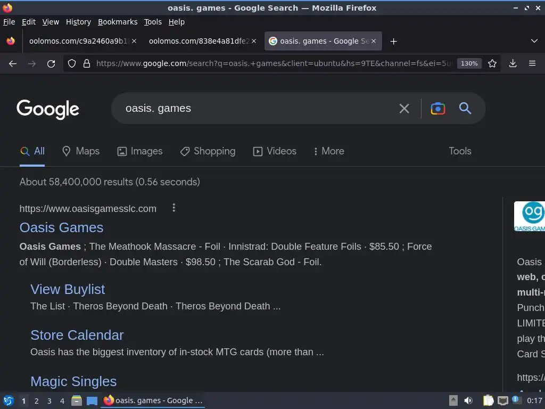Clear the search query with X

pos(404,109)
